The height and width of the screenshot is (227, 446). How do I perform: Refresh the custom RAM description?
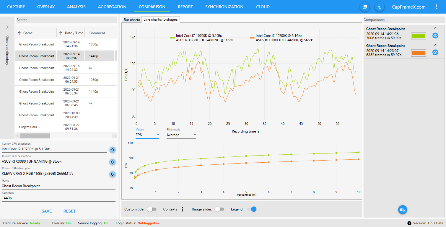(x=112, y=174)
